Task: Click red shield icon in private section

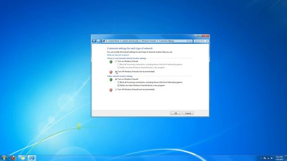Action: click(x=111, y=72)
